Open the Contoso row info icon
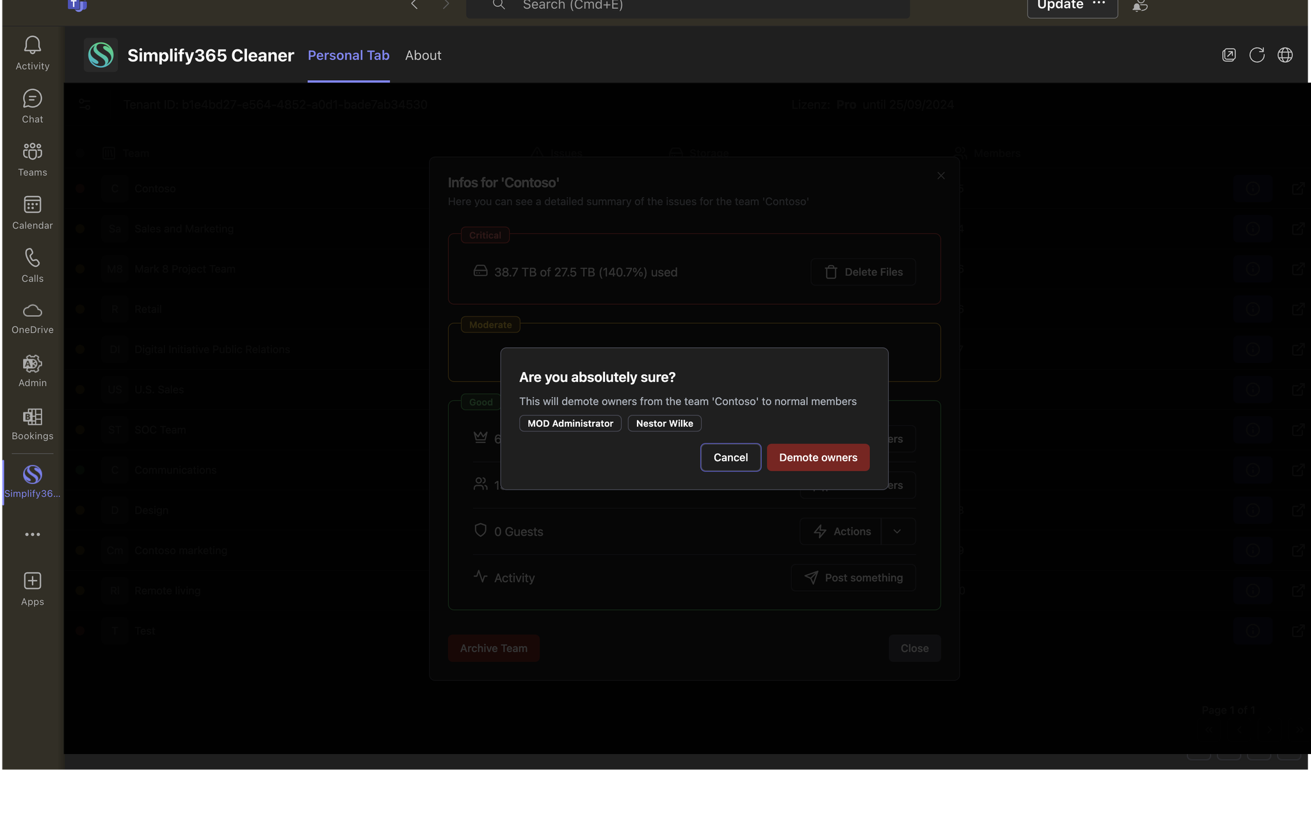This screenshot has height=820, width=1311. click(1253, 188)
